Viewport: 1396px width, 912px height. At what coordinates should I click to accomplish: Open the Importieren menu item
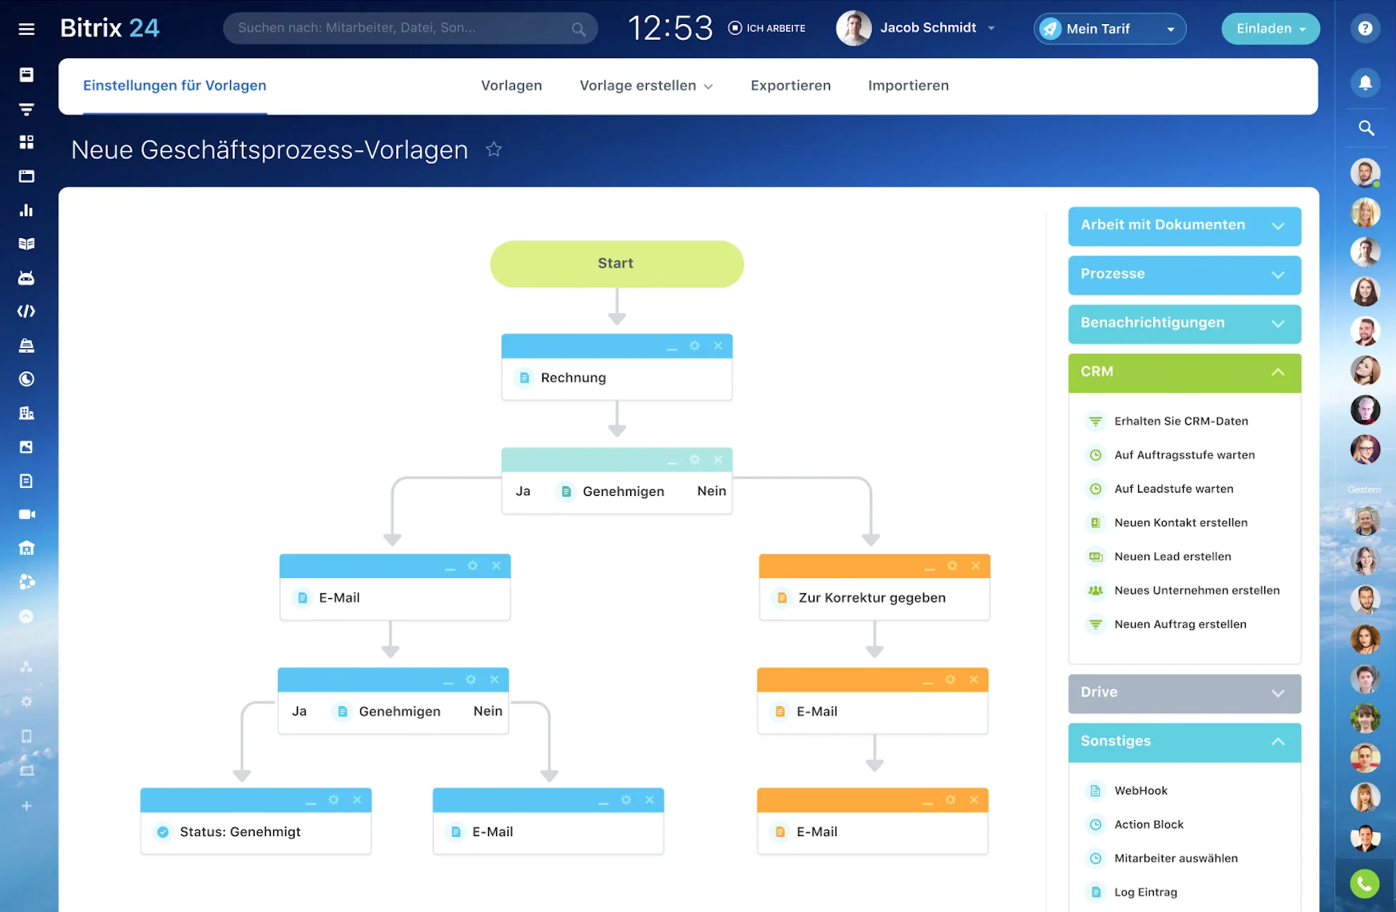tap(908, 85)
